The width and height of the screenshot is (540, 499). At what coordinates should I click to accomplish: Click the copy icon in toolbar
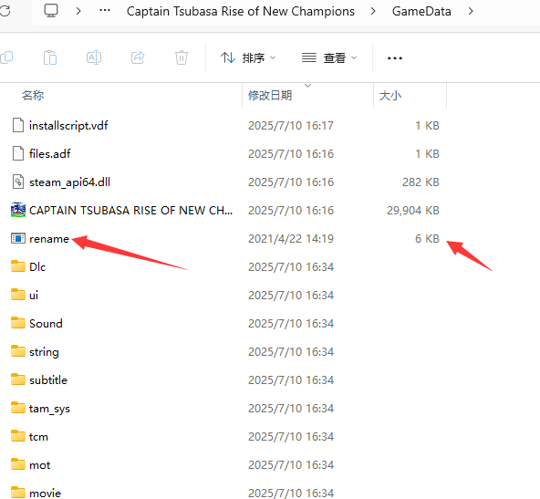click(6, 57)
